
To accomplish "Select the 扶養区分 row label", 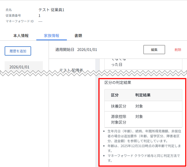I will [x=118, y=106].
